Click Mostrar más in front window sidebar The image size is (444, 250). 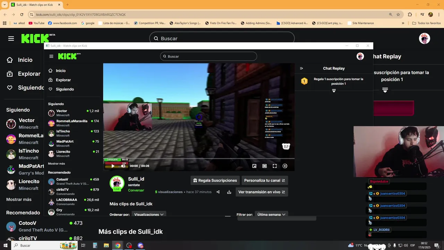click(57, 164)
